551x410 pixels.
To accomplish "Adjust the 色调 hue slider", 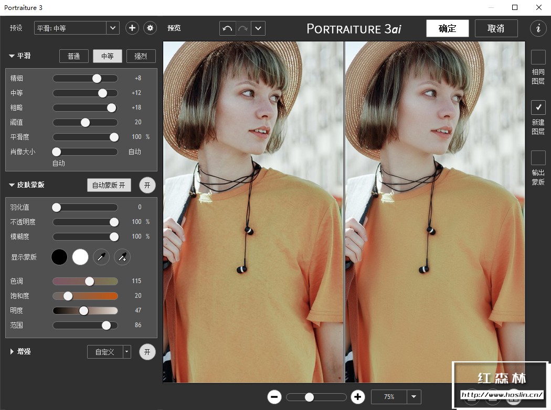I will coord(85,281).
